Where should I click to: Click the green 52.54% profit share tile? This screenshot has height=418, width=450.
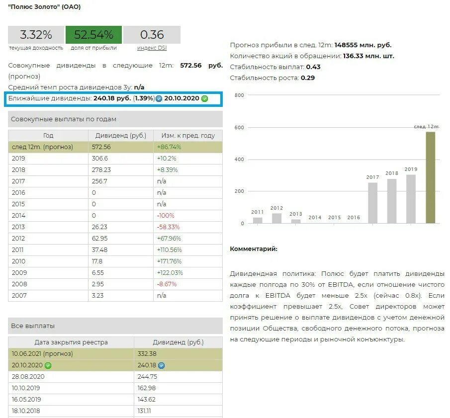click(x=93, y=35)
